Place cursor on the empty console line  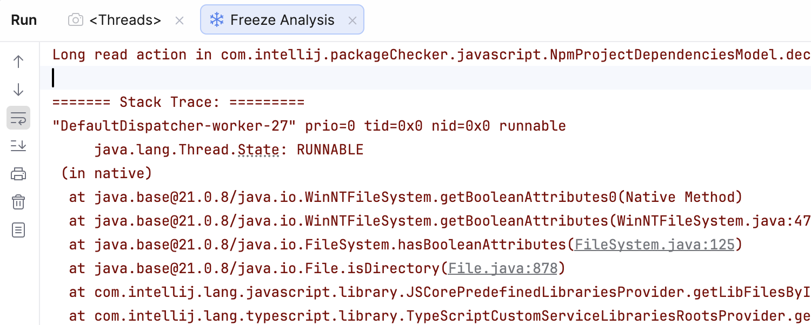tap(324, 78)
